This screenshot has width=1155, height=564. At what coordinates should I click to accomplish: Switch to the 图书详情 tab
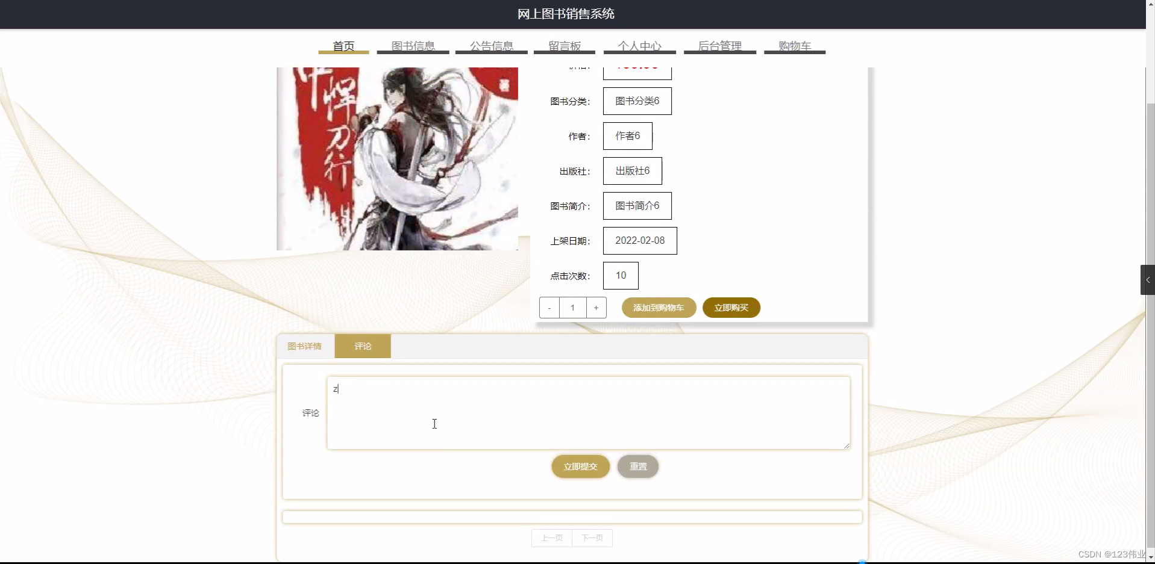(305, 346)
